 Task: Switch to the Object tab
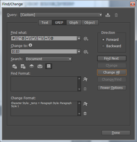pos(90,23)
